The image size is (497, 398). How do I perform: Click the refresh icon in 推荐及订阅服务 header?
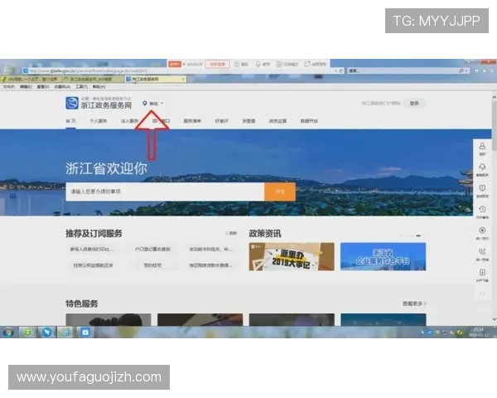(227, 233)
